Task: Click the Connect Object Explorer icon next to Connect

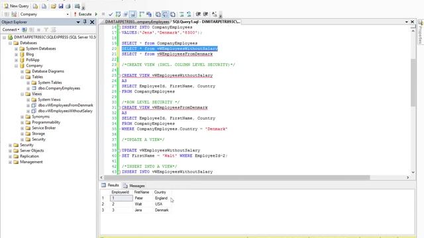Action: 25,30
